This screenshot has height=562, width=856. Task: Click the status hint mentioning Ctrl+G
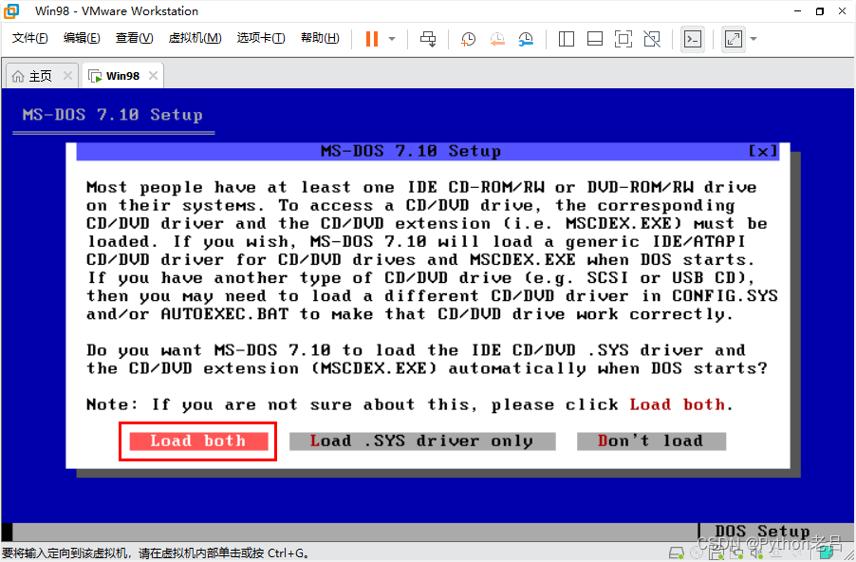(155, 553)
